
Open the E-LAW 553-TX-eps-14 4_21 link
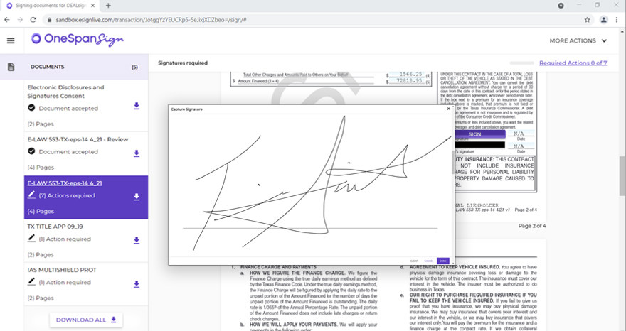coord(65,183)
